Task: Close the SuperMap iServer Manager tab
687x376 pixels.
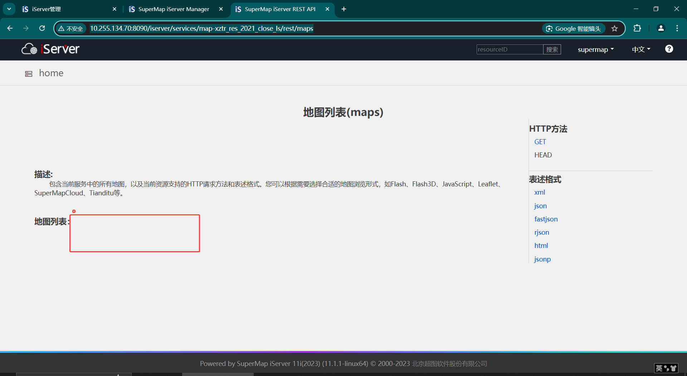Action: coord(221,9)
